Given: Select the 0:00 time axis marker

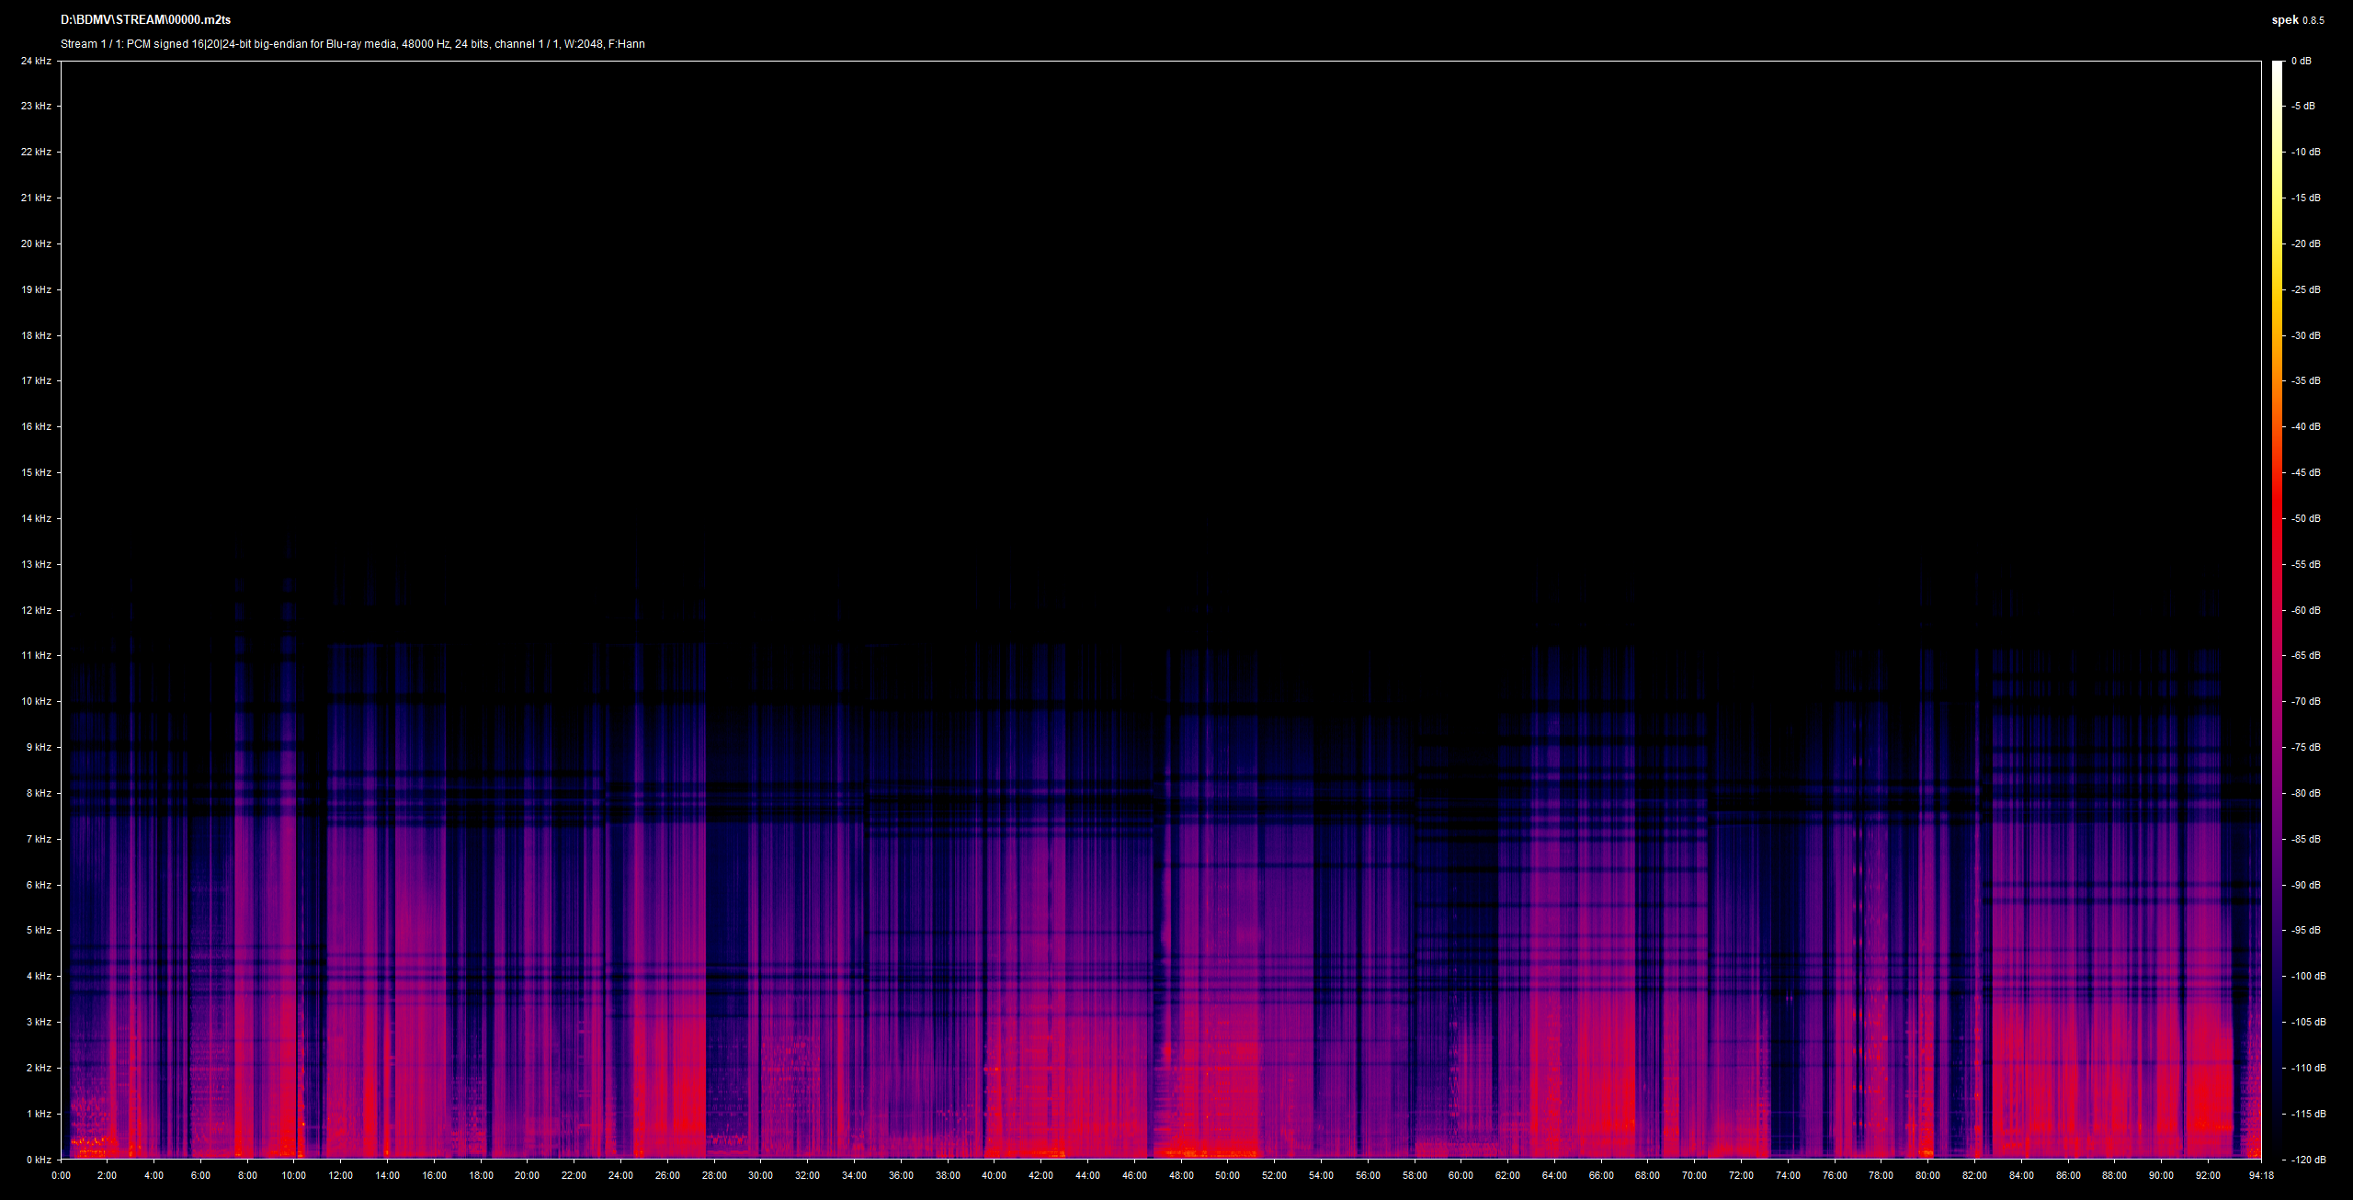Looking at the screenshot, I should pyautogui.click(x=61, y=1175).
